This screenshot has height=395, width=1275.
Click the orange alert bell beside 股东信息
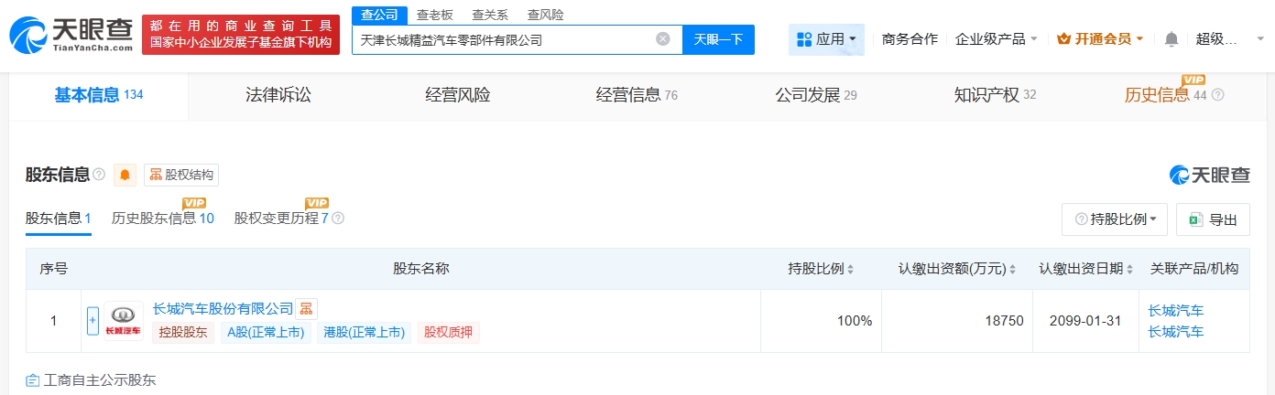coord(125,175)
